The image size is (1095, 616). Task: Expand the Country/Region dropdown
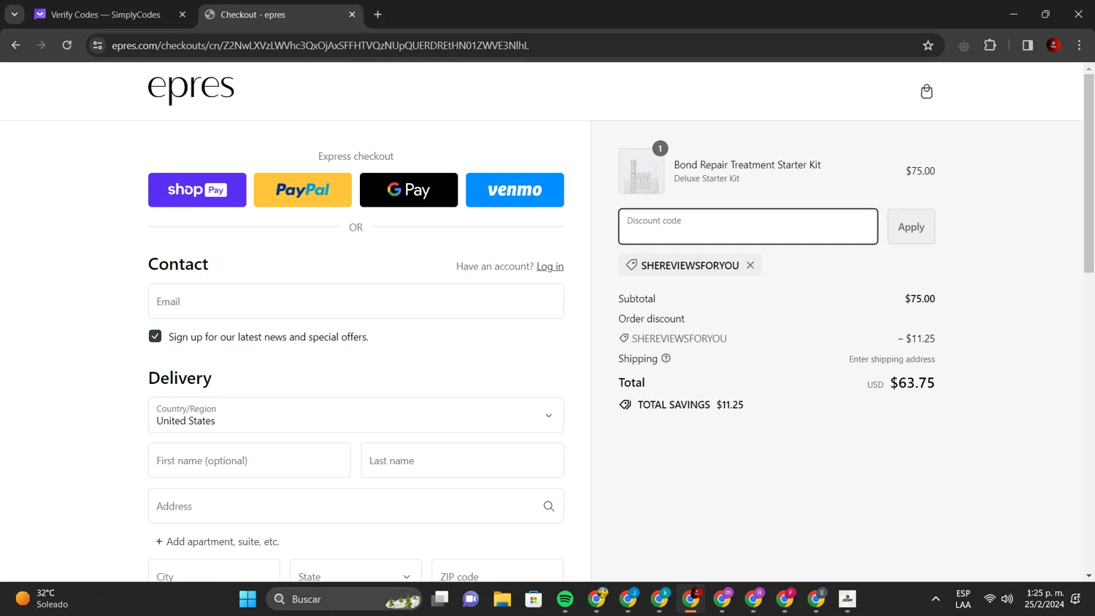tap(356, 415)
